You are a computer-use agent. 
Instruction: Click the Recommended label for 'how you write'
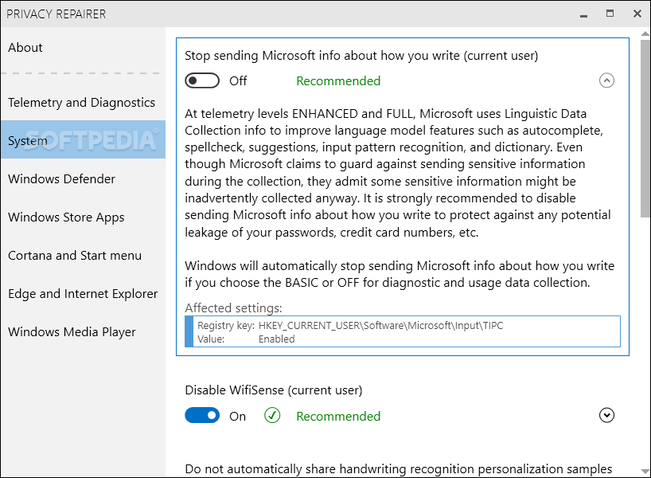338,80
